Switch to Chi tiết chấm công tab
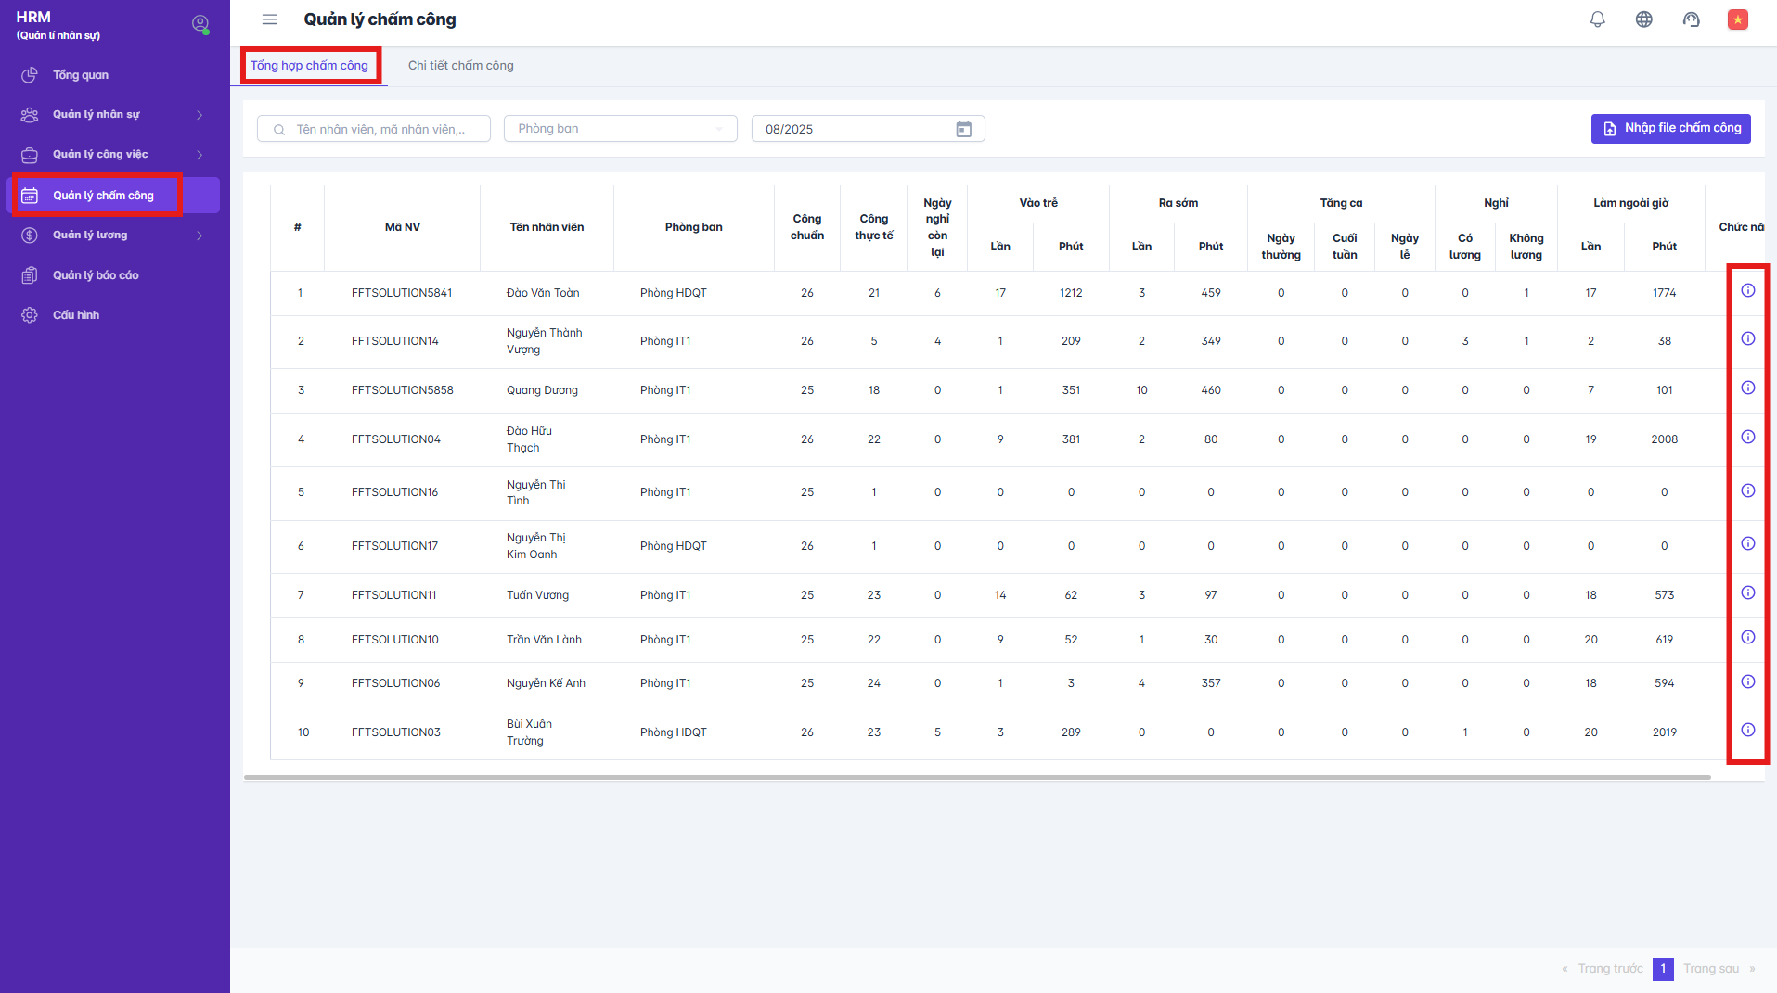 pos(460,66)
